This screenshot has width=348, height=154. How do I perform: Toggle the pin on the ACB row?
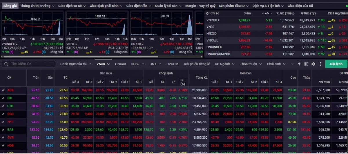coord(3,90)
